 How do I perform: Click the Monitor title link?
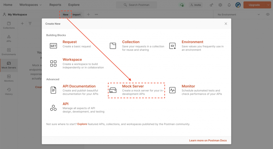(x=188, y=86)
